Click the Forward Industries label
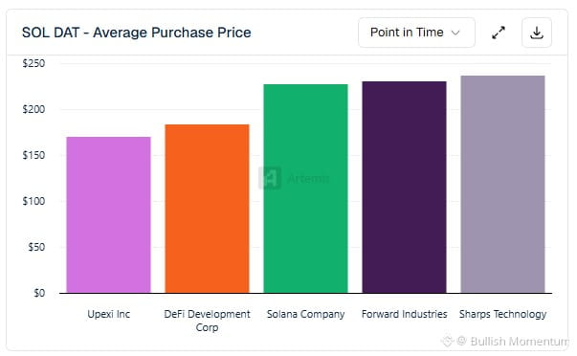Screen dimensions: 577x356 point(405,314)
